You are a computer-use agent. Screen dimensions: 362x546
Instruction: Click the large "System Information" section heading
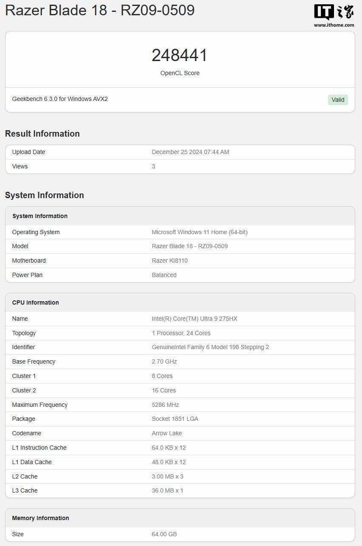[45, 195]
